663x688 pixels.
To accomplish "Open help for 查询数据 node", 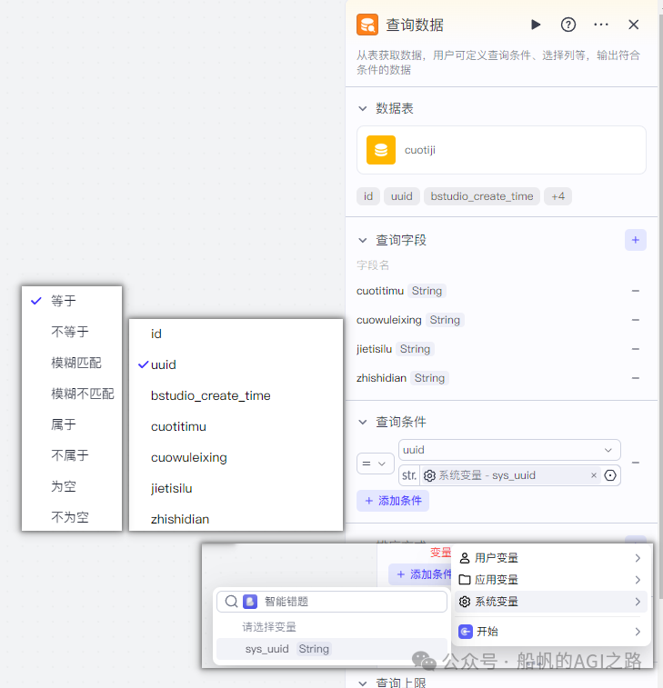I will click(568, 25).
